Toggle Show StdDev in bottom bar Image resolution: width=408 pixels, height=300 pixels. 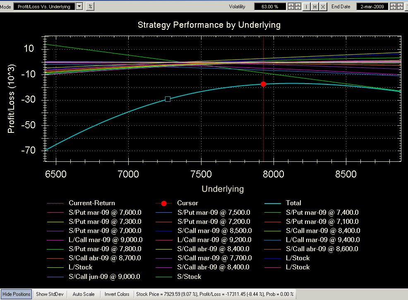coord(48,294)
